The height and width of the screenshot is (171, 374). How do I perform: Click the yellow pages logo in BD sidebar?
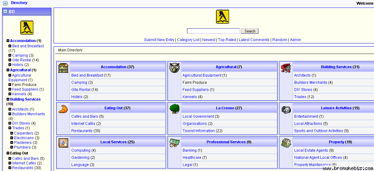(x=27, y=28)
